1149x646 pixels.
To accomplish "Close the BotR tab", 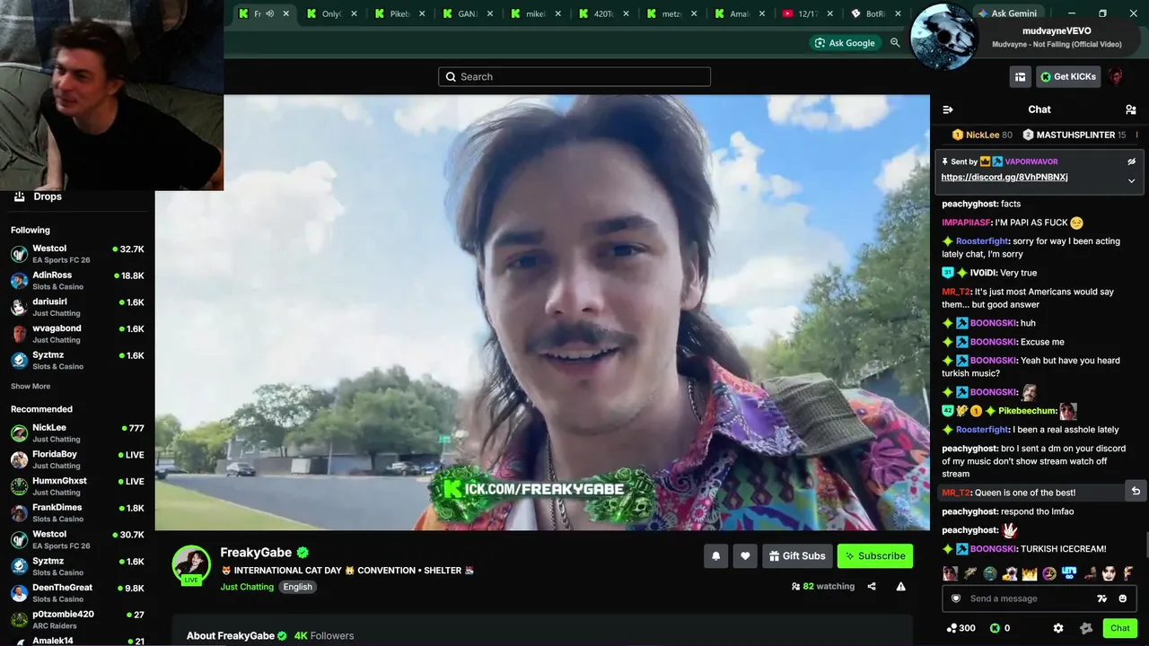I will 898,13.
